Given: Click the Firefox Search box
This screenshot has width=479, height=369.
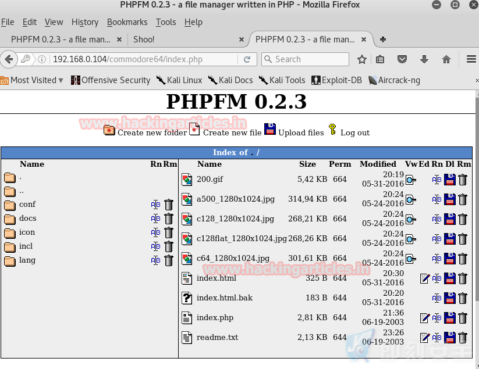Looking at the screenshot, I should 305,59.
